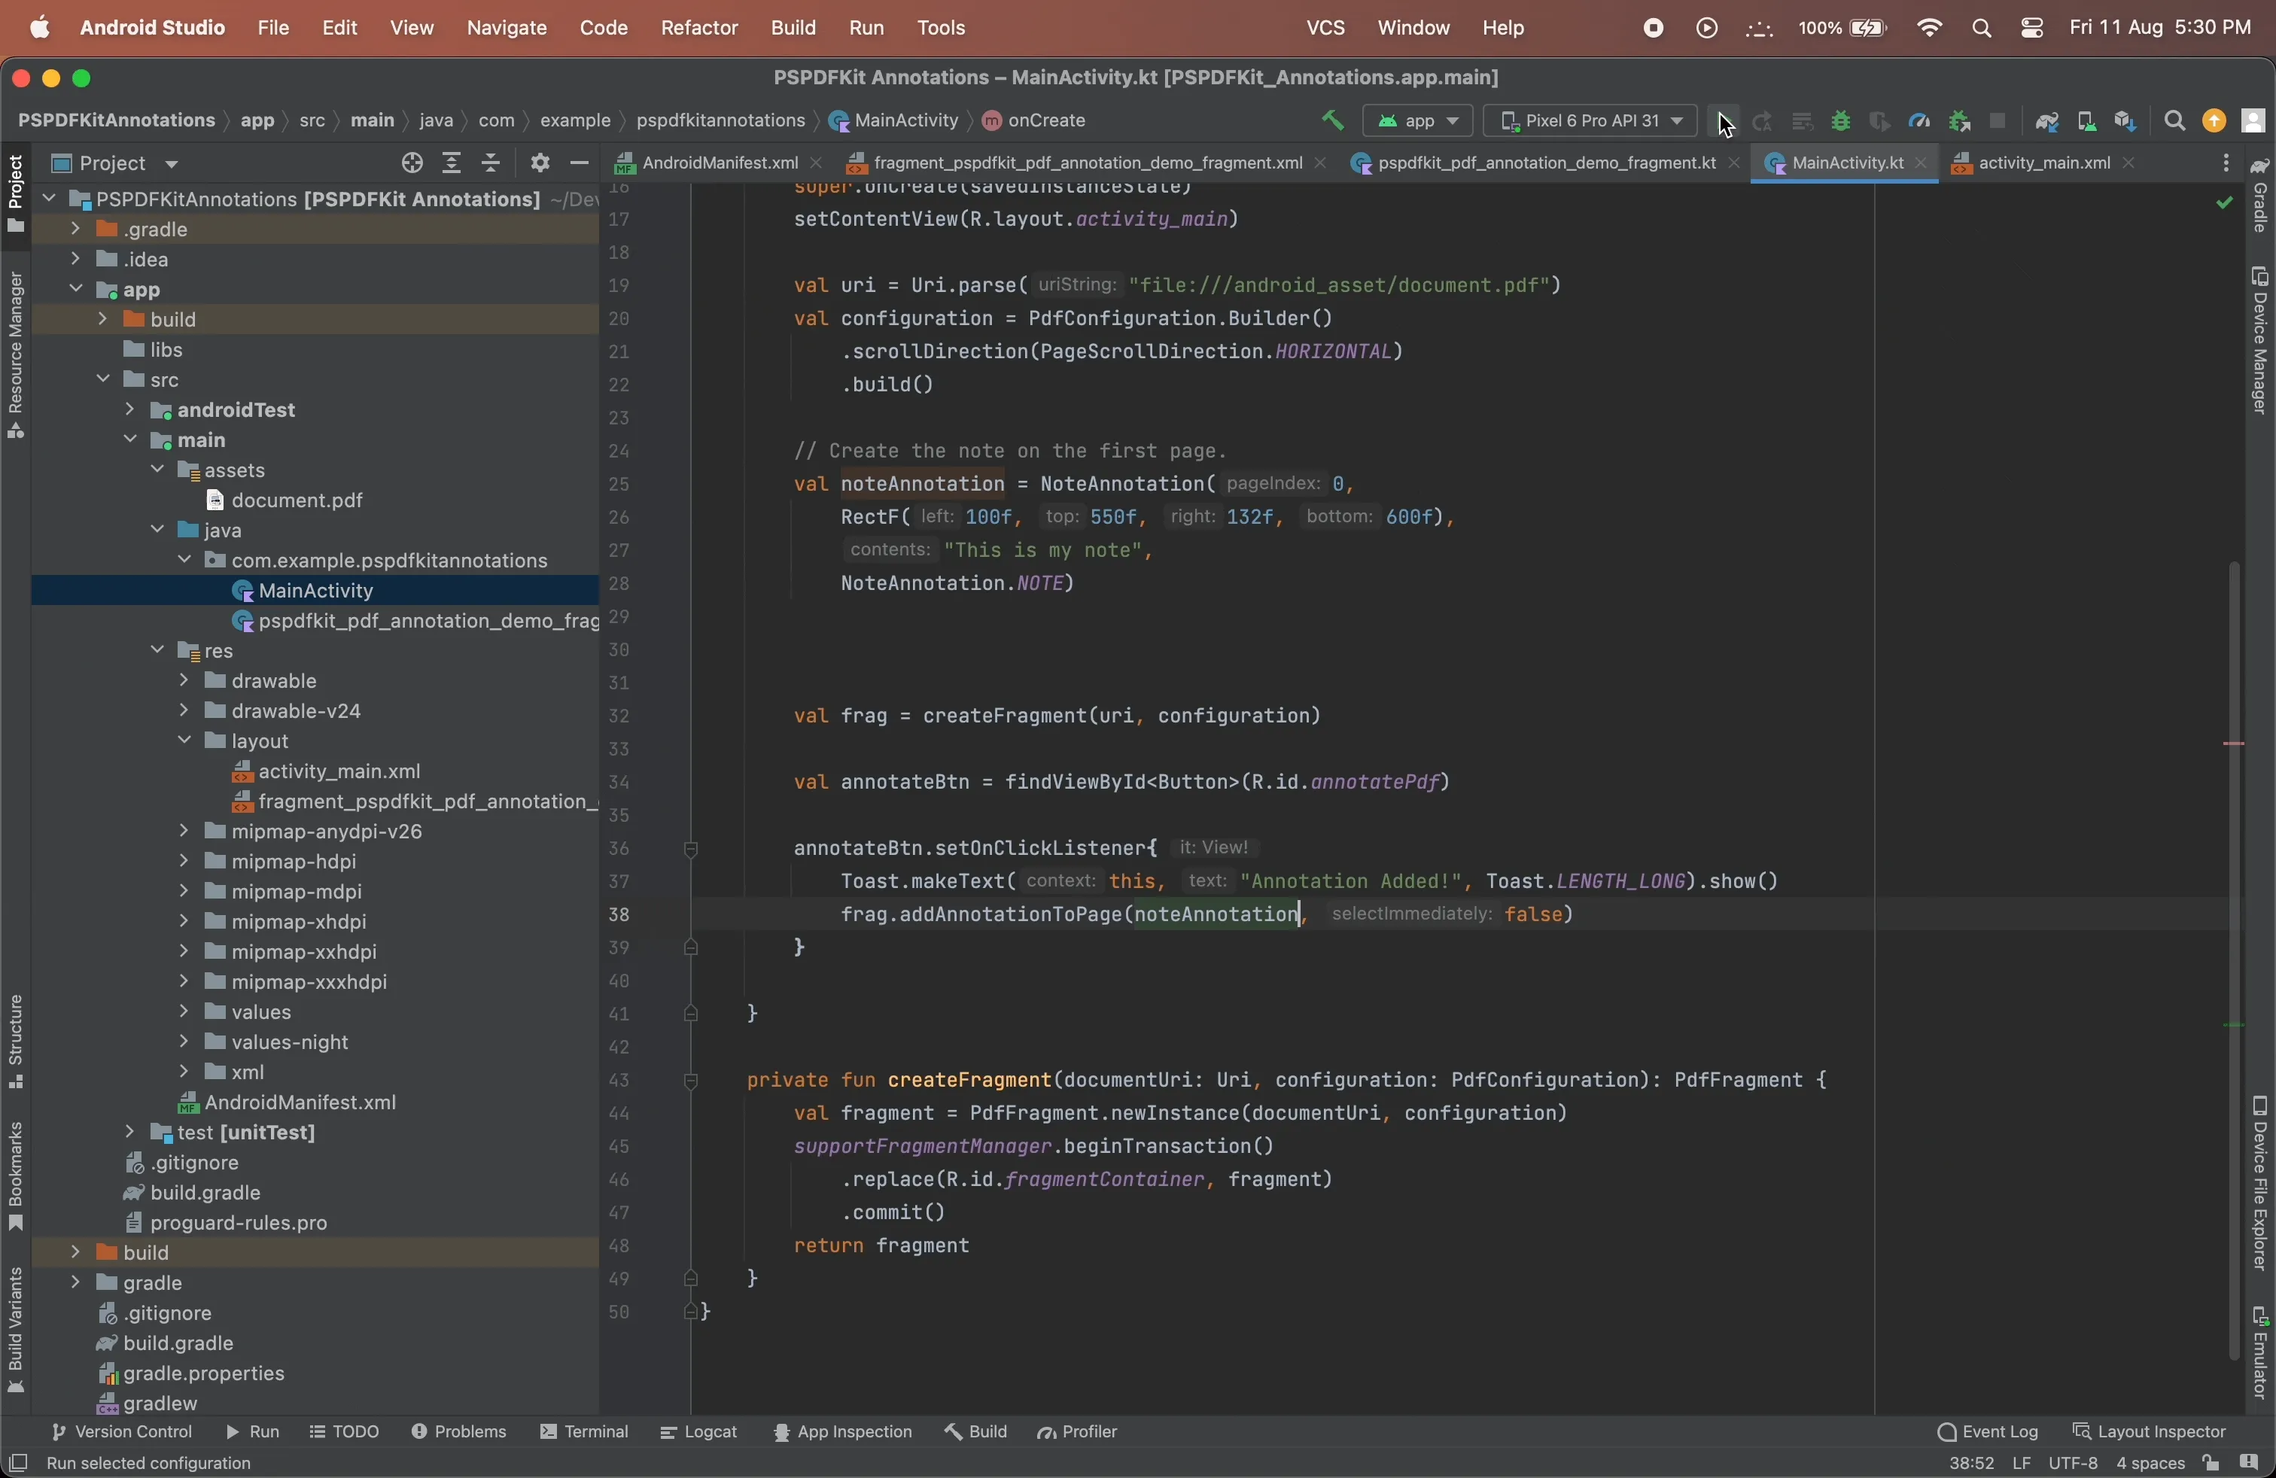2276x1478 pixels.
Task: Click Select Opened File target icon
Action: pyautogui.click(x=412, y=163)
